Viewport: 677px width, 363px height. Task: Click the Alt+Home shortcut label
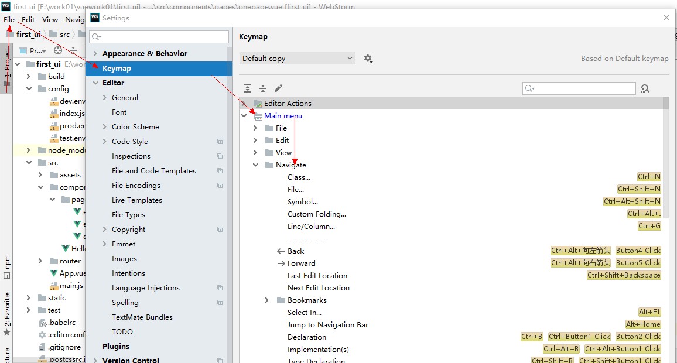click(x=643, y=324)
